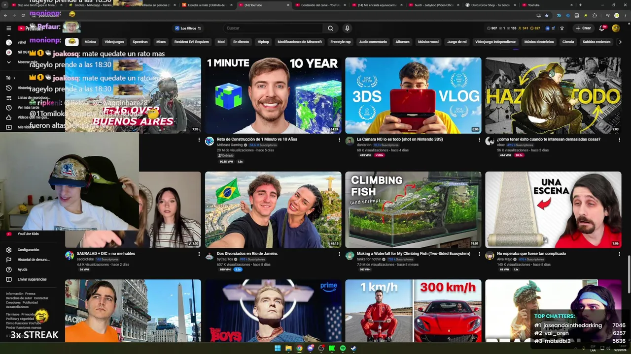Viewport: 631px width, 354px height.
Task: Open MrBeast Gaming channel avatar
Action: pyautogui.click(x=210, y=141)
